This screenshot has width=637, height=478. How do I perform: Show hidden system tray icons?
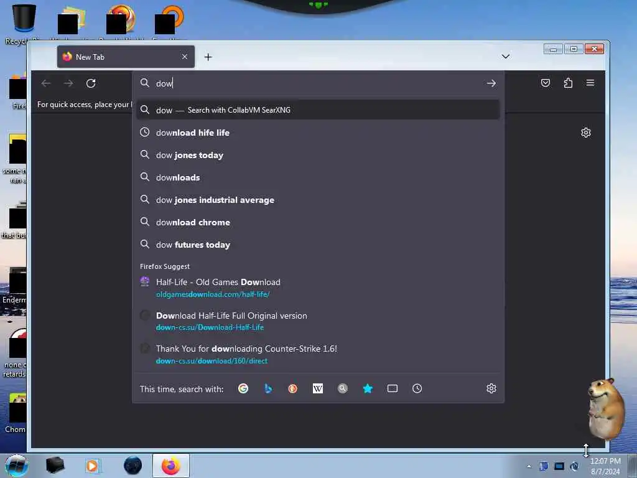tap(529, 466)
